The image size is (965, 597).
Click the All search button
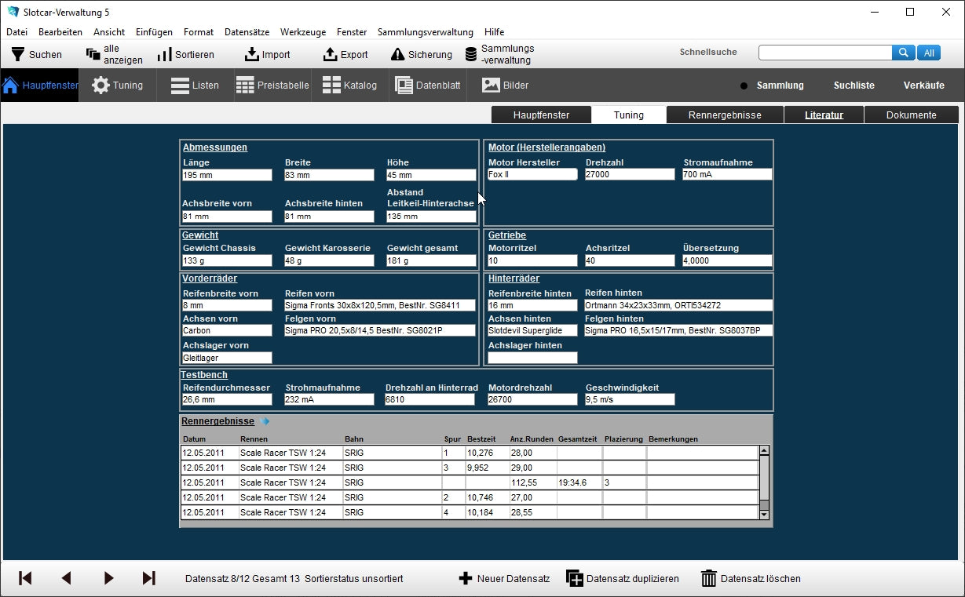click(x=928, y=53)
